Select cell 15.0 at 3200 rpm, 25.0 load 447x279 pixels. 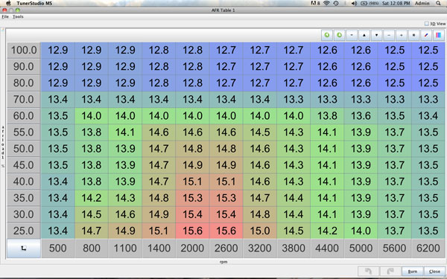click(260, 231)
